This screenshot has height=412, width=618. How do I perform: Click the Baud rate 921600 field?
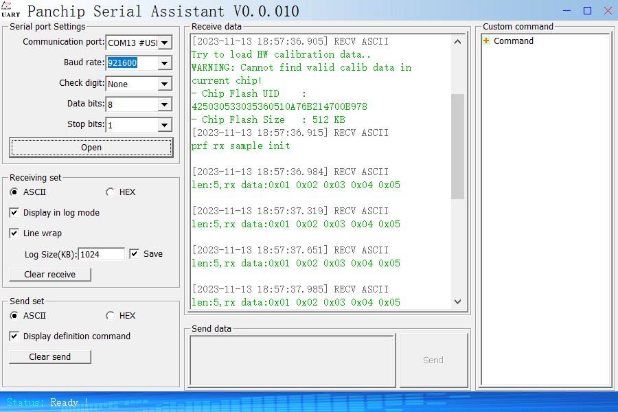[x=132, y=63]
